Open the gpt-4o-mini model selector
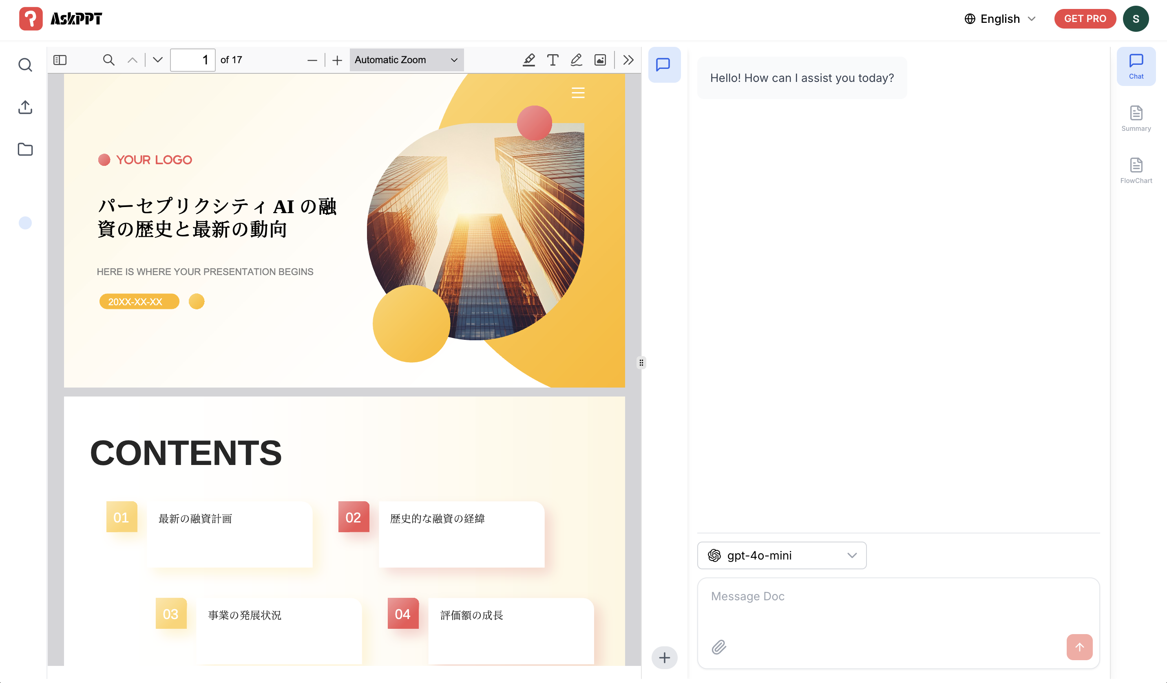 (782, 555)
